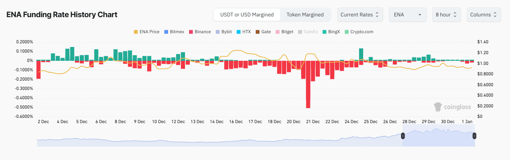Open the Columns chart type dropdown

pos(484,15)
